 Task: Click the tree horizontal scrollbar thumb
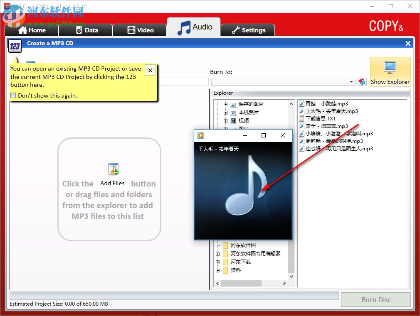[x=241, y=283]
